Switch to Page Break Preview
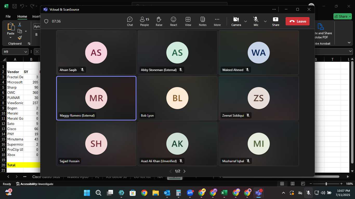This screenshot has height=199, width=355. [303, 184]
